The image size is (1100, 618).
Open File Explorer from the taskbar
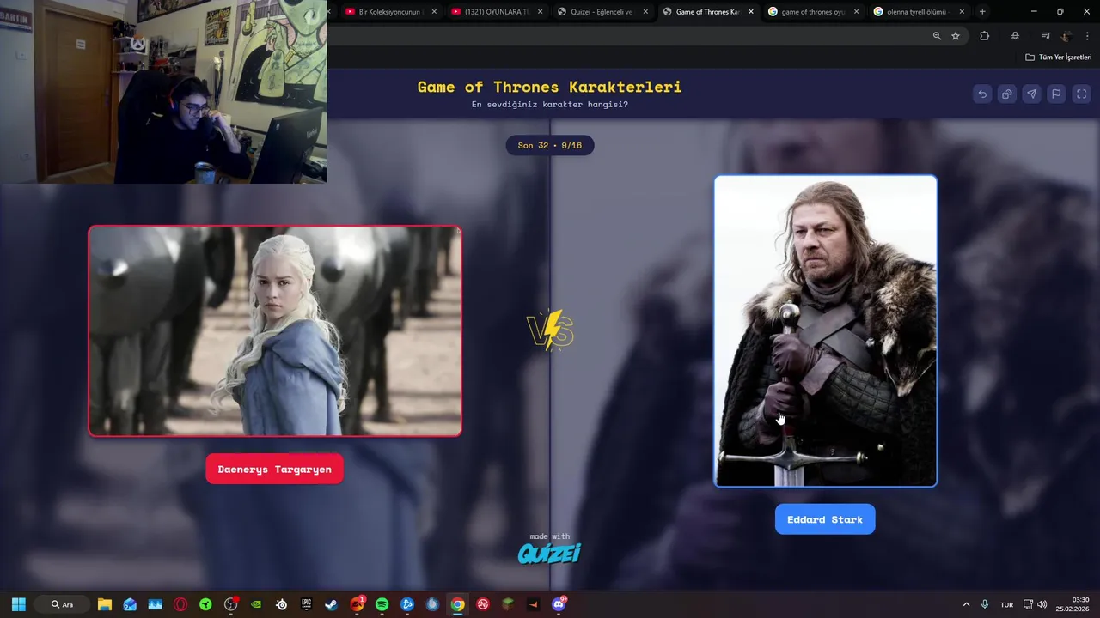pyautogui.click(x=105, y=604)
